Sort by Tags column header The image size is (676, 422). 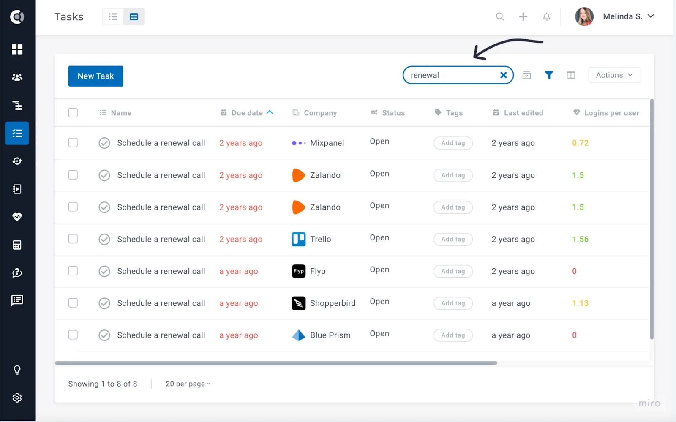coord(449,113)
